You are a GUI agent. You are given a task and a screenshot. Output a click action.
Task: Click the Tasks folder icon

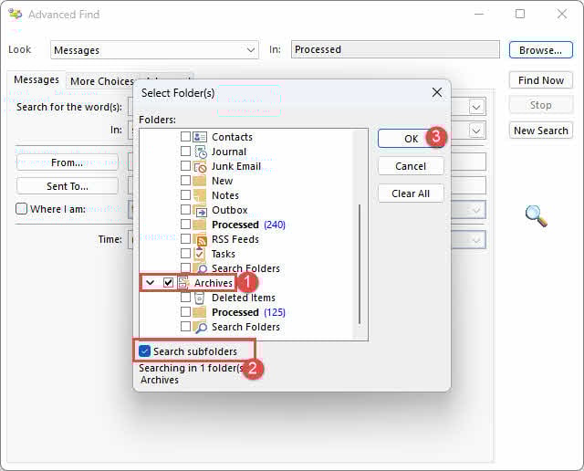200,254
